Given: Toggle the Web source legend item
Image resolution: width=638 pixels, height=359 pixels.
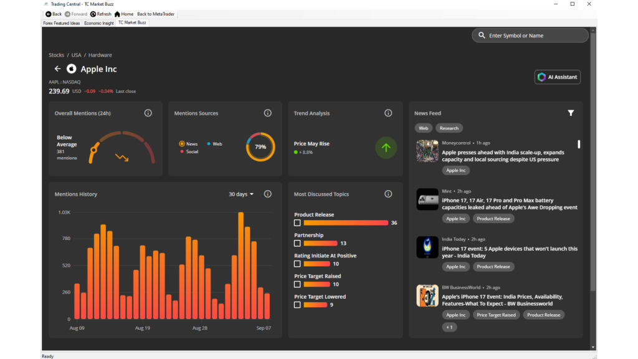Looking at the screenshot, I should 214,144.
